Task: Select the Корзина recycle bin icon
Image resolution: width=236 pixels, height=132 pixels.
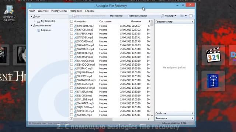Action: pyautogui.click(x=38, y=30)
